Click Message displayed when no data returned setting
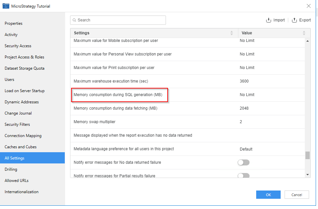 point(133,135)
